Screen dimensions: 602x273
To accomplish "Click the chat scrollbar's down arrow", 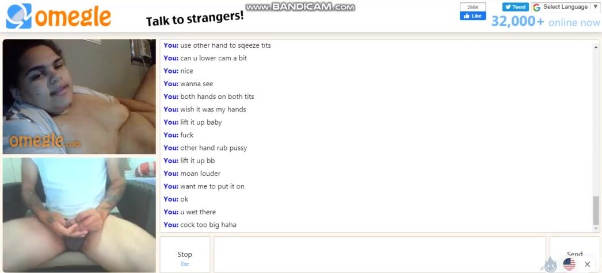I will [x=596, y=229].
